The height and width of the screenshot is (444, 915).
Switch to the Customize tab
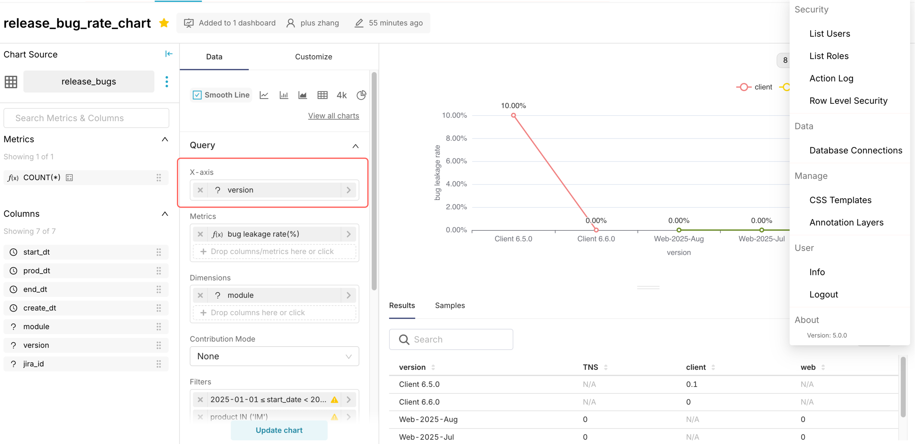click(313, 57)
